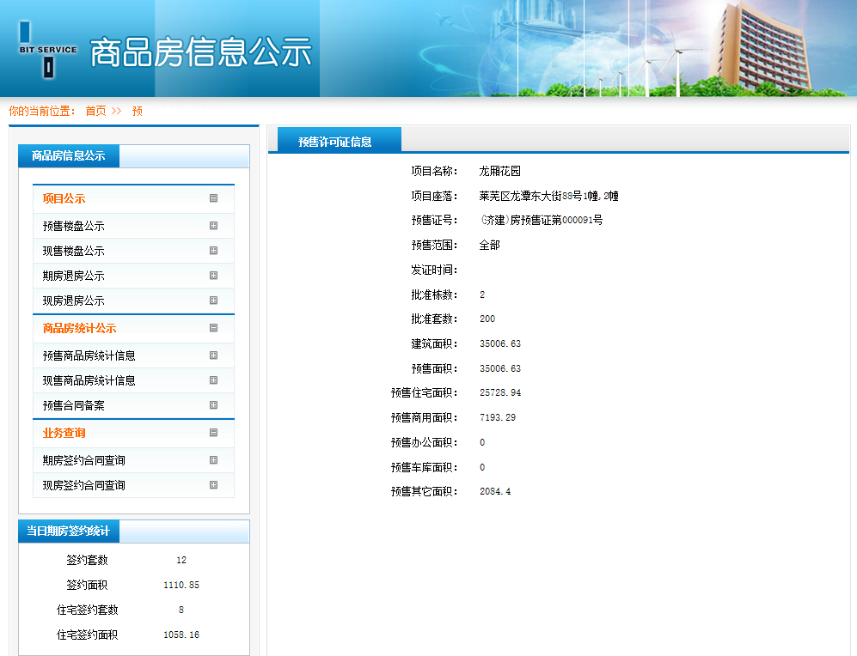Expand icon beside 期房签约合同查询
Screen dimensions: 857x656
(x=214, y=460)
